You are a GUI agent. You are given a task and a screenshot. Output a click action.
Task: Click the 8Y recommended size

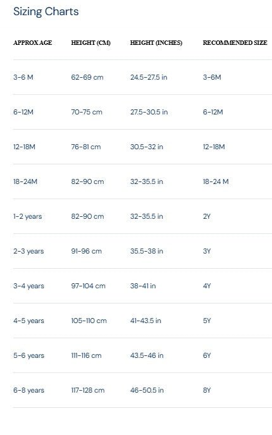pos(207,390)
